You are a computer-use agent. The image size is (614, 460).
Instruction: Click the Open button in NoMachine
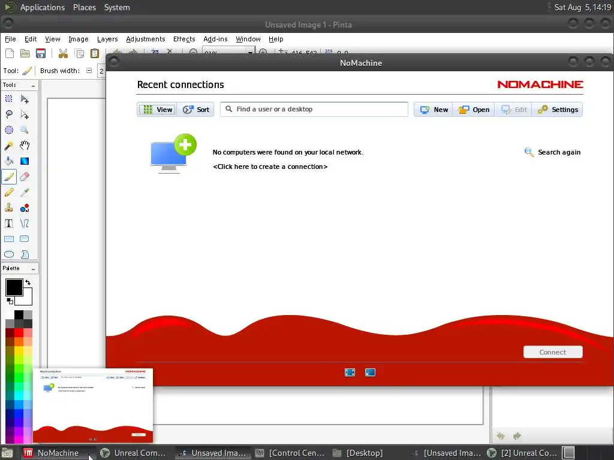point(474,110)
